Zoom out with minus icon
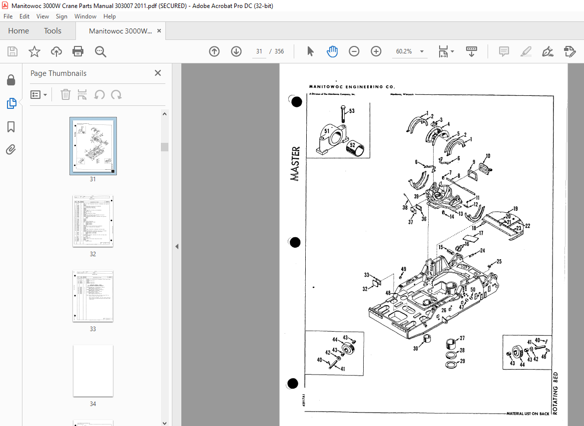Viewport: 584px width, 426px height. 354,51
